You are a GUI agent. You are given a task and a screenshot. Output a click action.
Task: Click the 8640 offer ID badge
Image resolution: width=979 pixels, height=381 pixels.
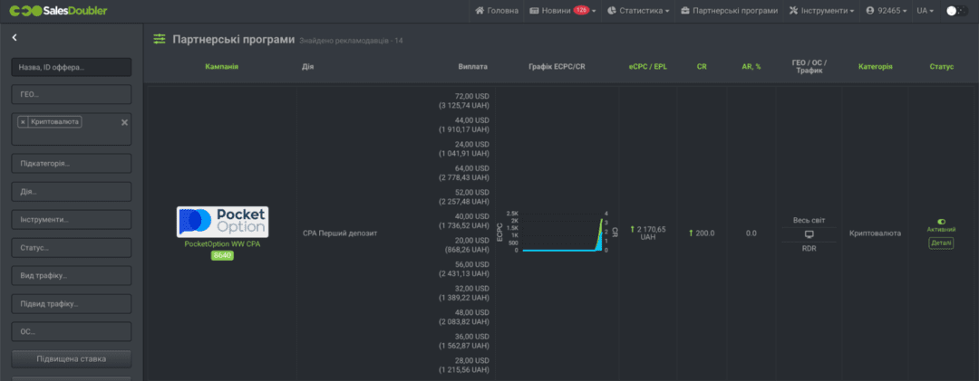222,255
